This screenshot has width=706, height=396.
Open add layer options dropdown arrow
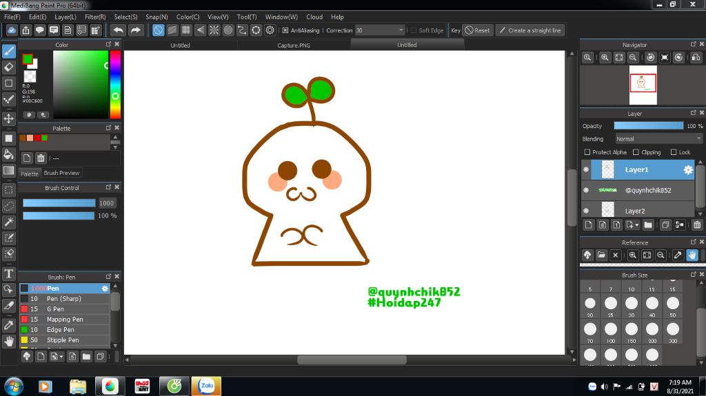coord(636,225)
